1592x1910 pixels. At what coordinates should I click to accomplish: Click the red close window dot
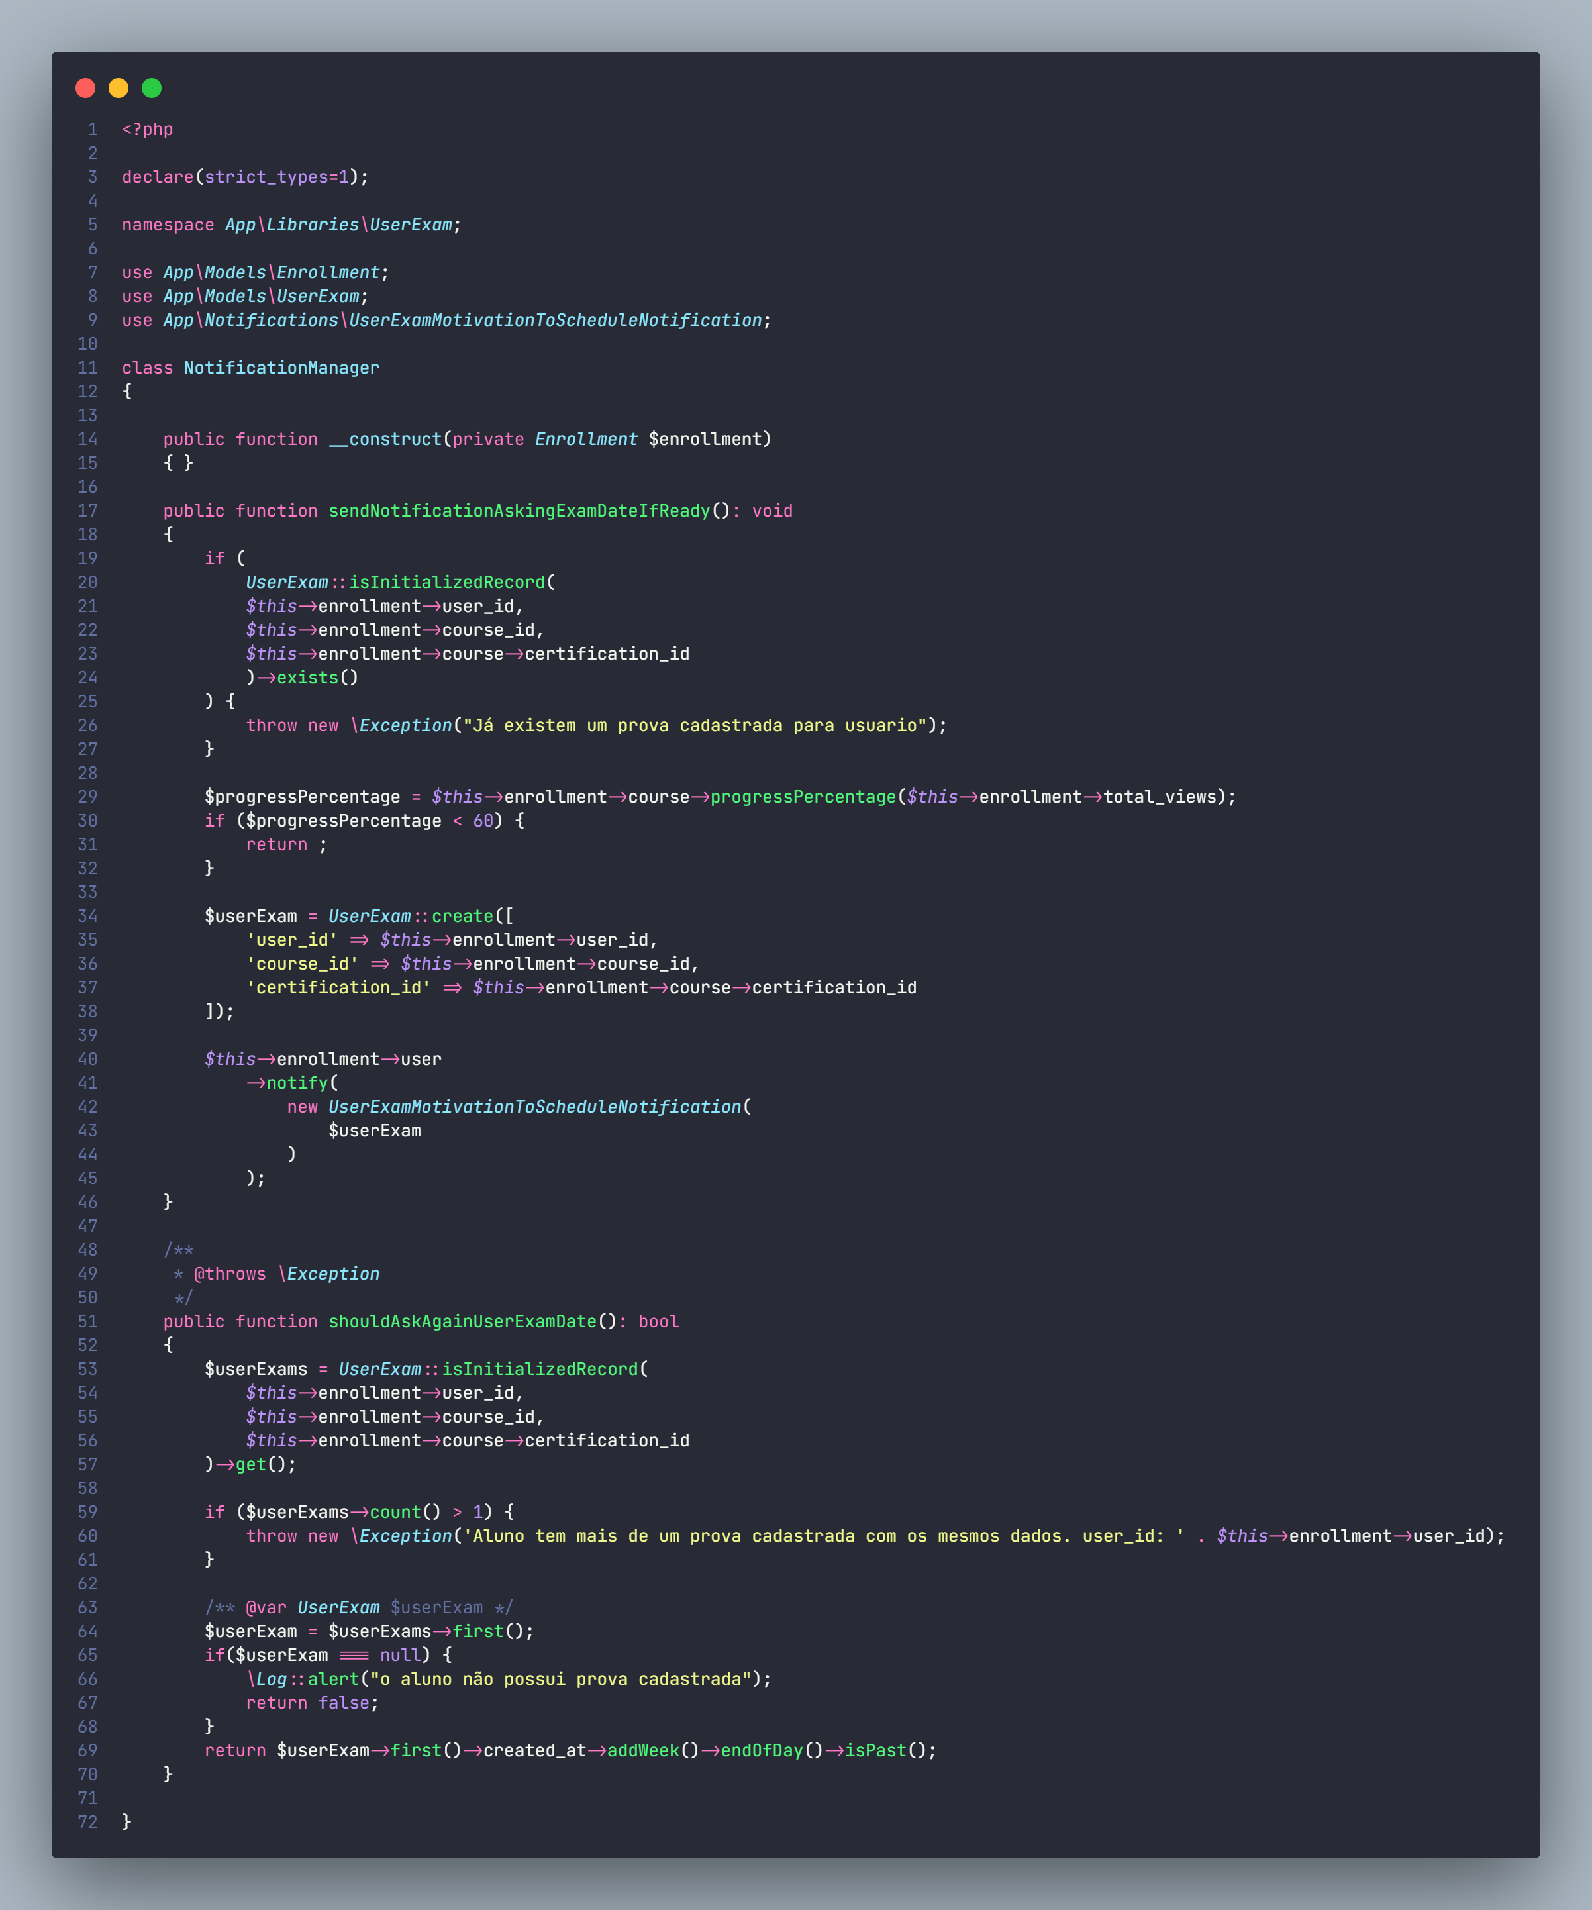coord(85,88)
